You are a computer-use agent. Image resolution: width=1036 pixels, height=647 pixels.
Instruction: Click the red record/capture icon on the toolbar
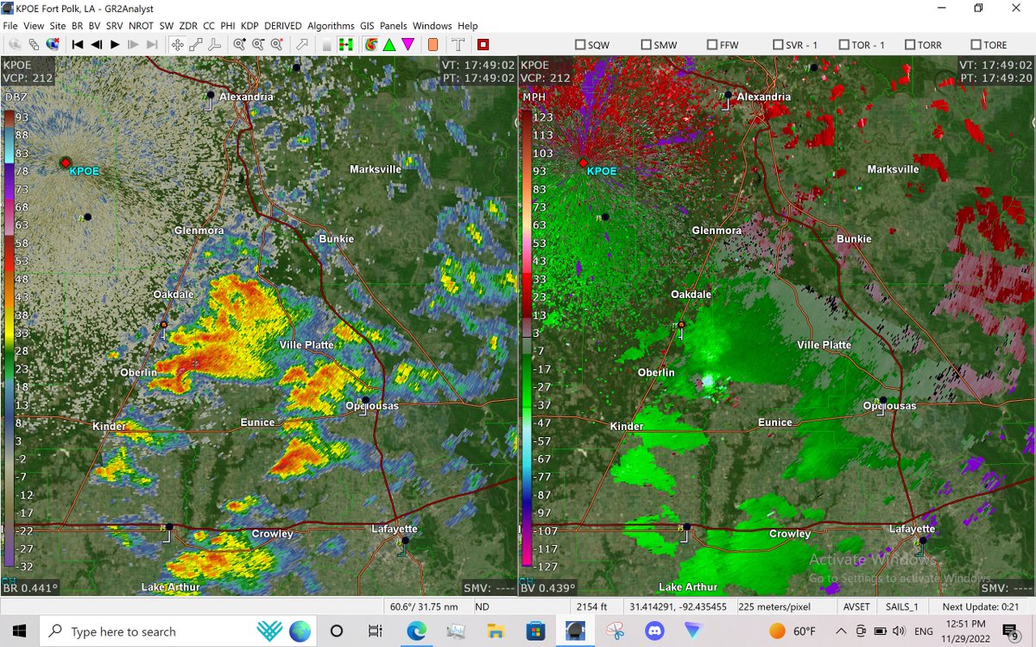[481, 44]
